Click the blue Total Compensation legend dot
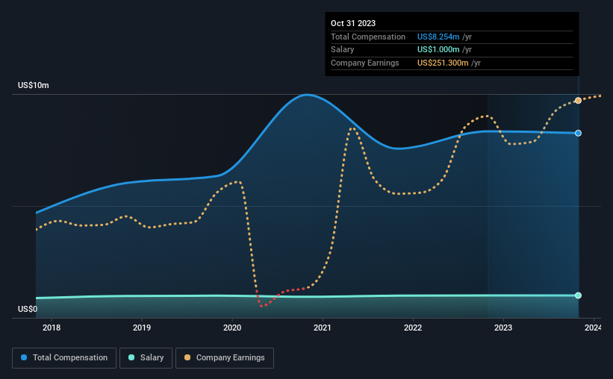613x379 pixels. (24, 357)
